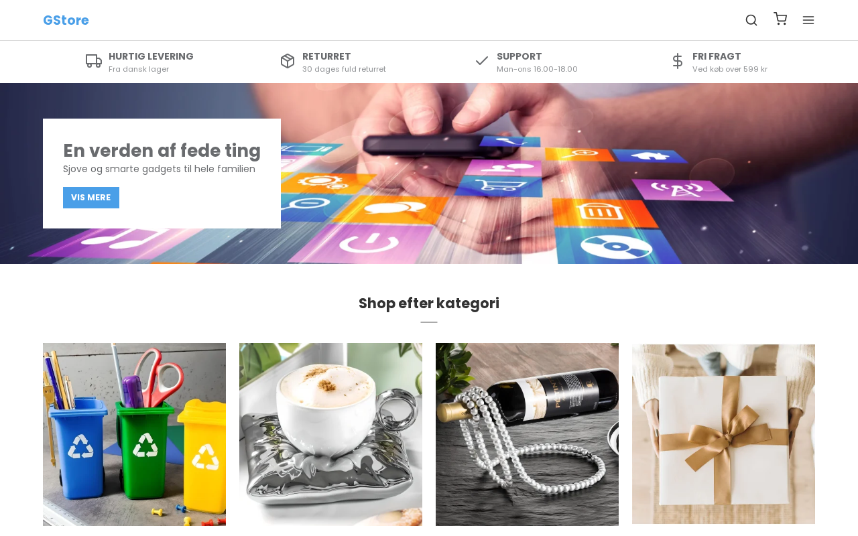Click the En verden af fede ting headline
The image size is (858, 536).
162,151
